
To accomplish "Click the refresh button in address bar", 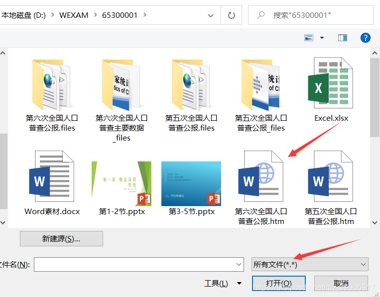I will (x=232, y=15).
